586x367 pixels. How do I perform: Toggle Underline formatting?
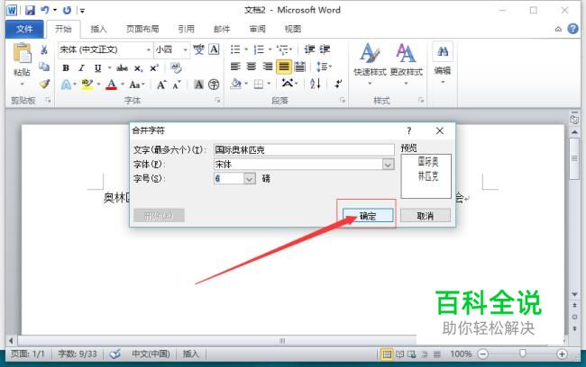(x=98, y=67)
